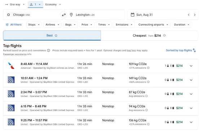Open the bag fees link
Screen dimensions: 202x131
click(131, 51)
